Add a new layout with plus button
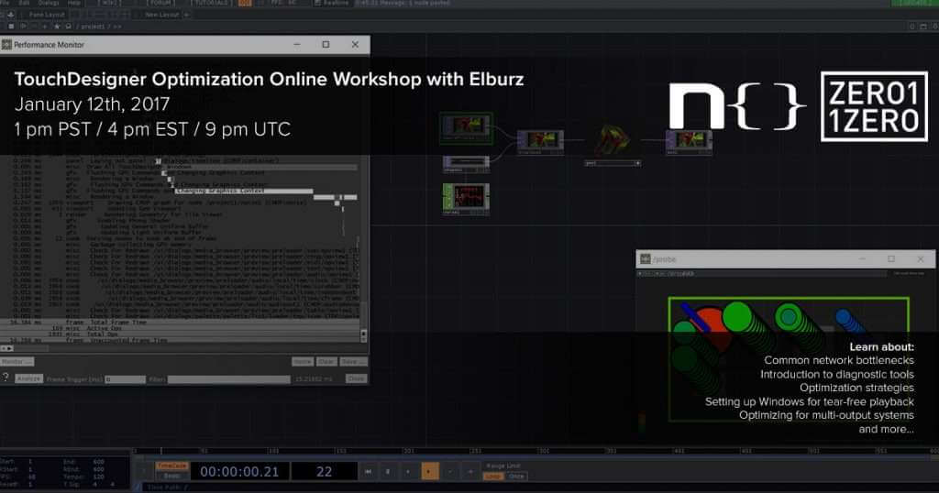The height and width of the screenshot is (493, 939). coord(186,15)
